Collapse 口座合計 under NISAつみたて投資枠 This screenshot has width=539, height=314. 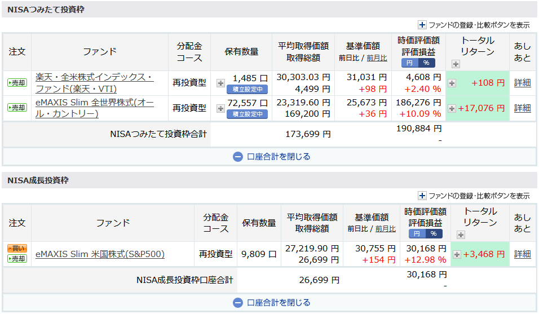[x=271, y=157]
